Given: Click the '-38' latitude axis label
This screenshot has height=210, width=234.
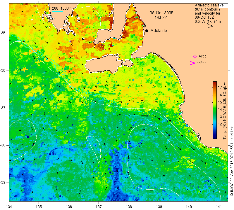Looking at the screenshot, I should [3, 145].
